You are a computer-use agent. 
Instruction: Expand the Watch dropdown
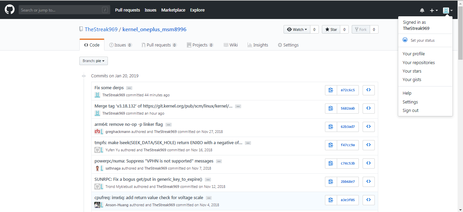click(297, 30)
